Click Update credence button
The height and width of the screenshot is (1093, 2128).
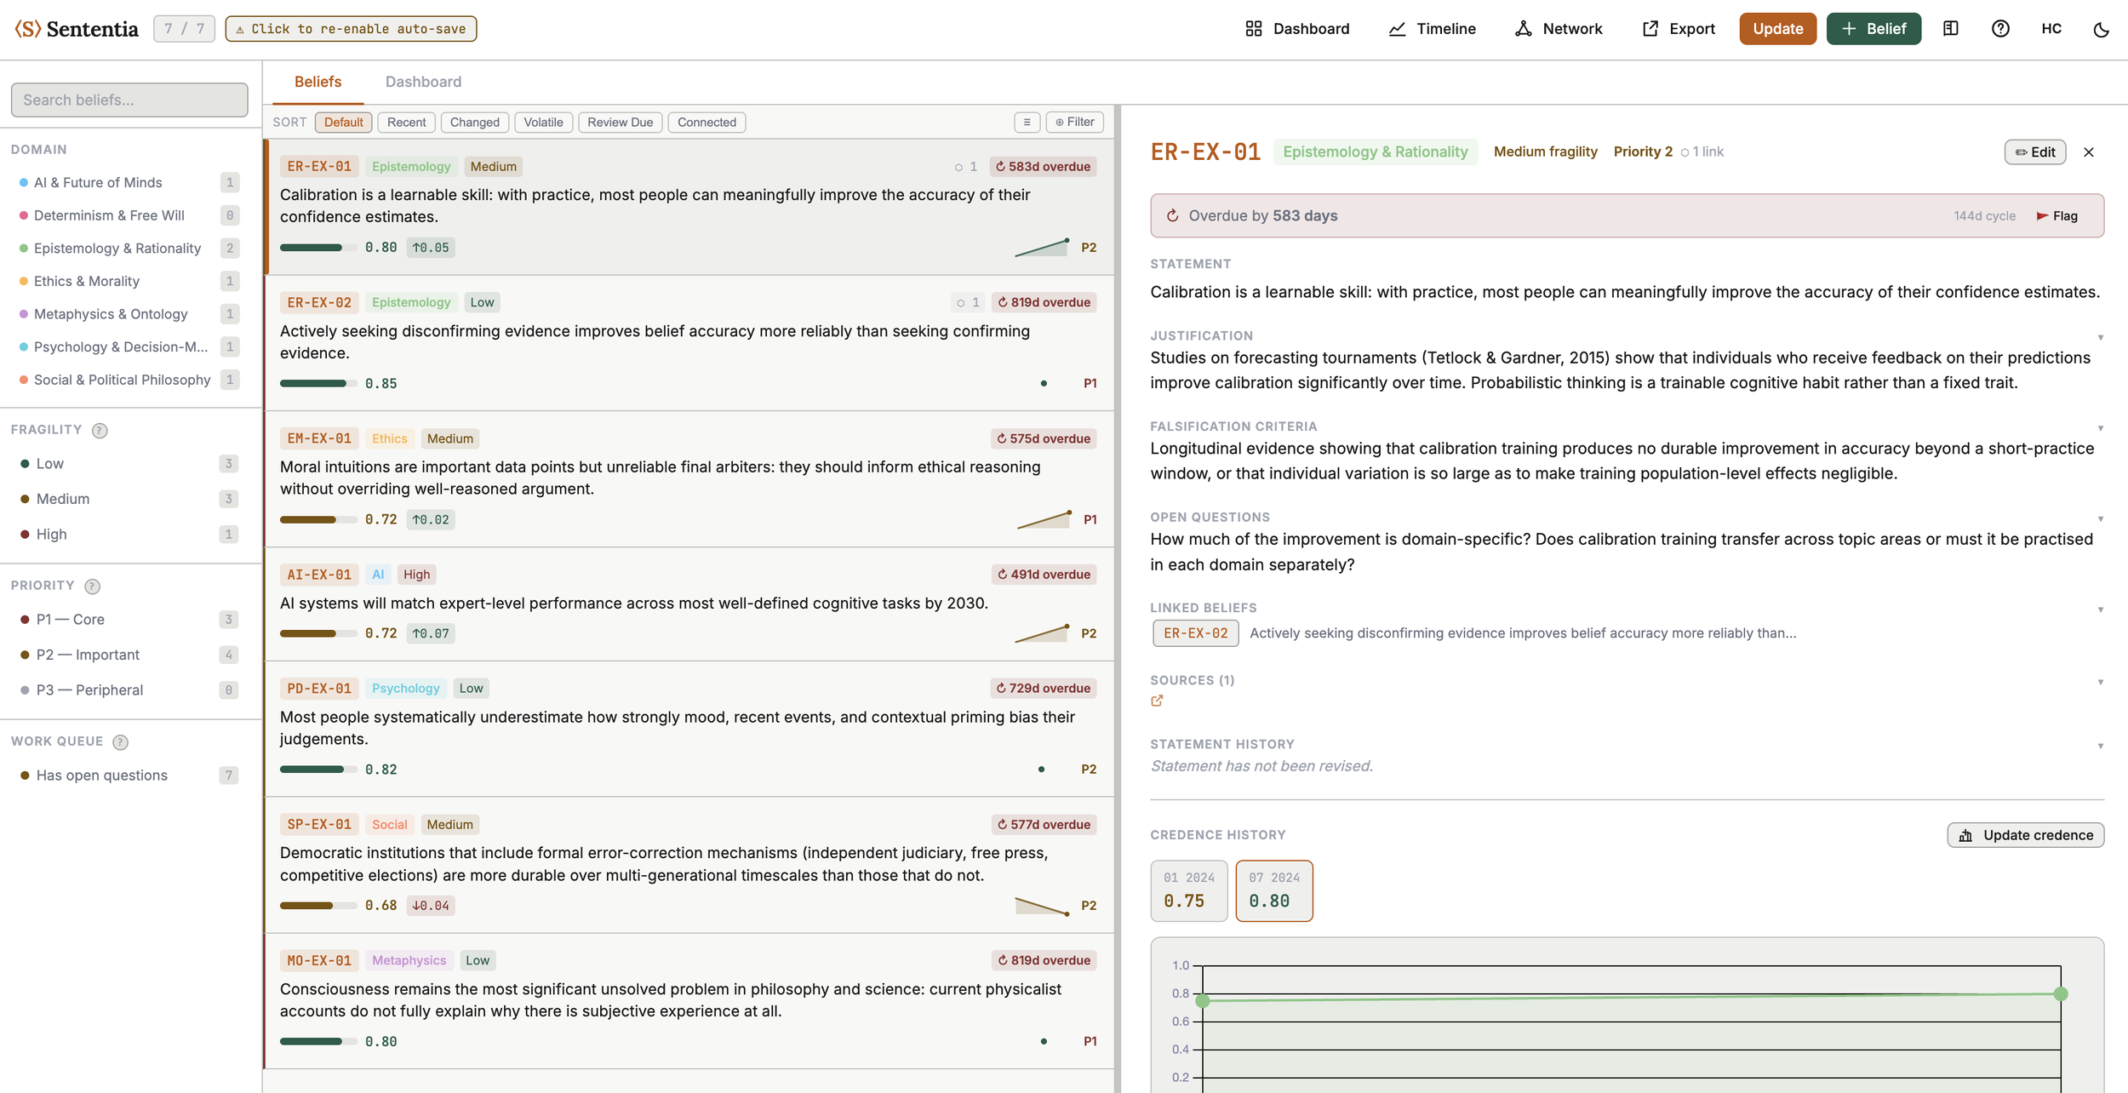2025,835
